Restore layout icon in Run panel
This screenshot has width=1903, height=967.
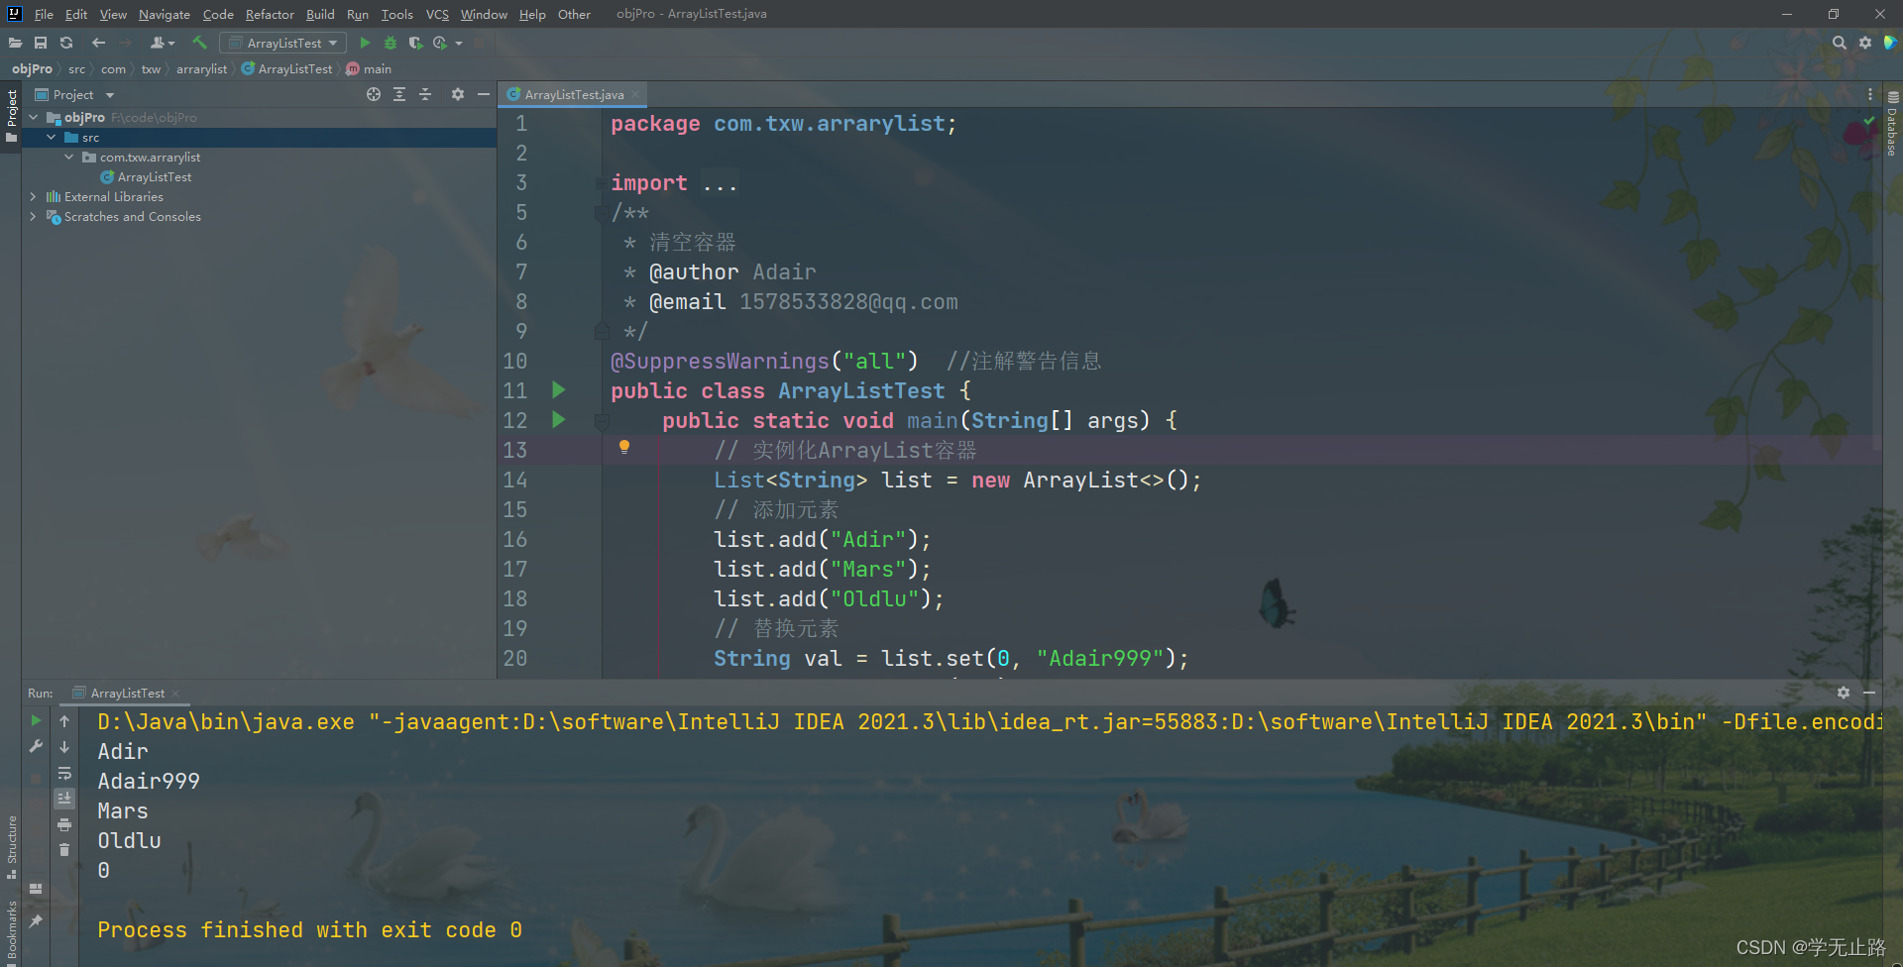click(36, 889)
